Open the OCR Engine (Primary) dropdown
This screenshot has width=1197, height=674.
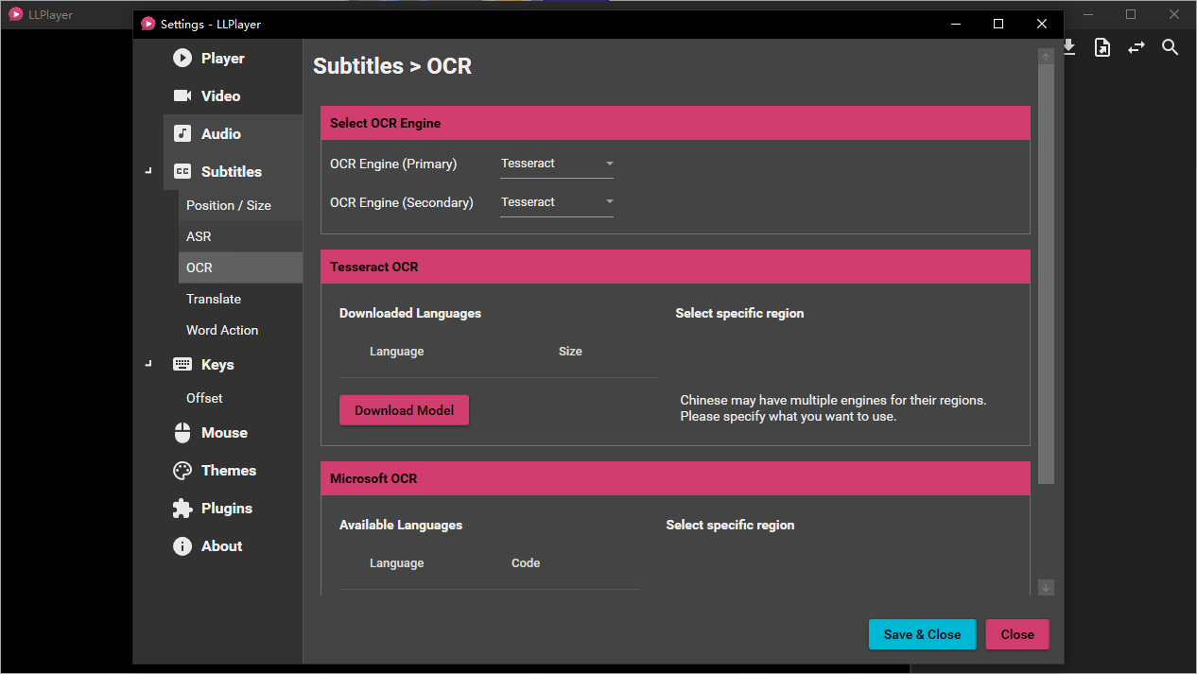(x=556, y=164)
